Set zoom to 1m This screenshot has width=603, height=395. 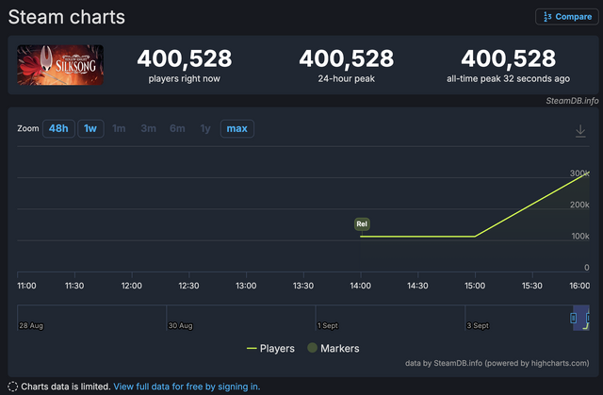coord(119,128)
